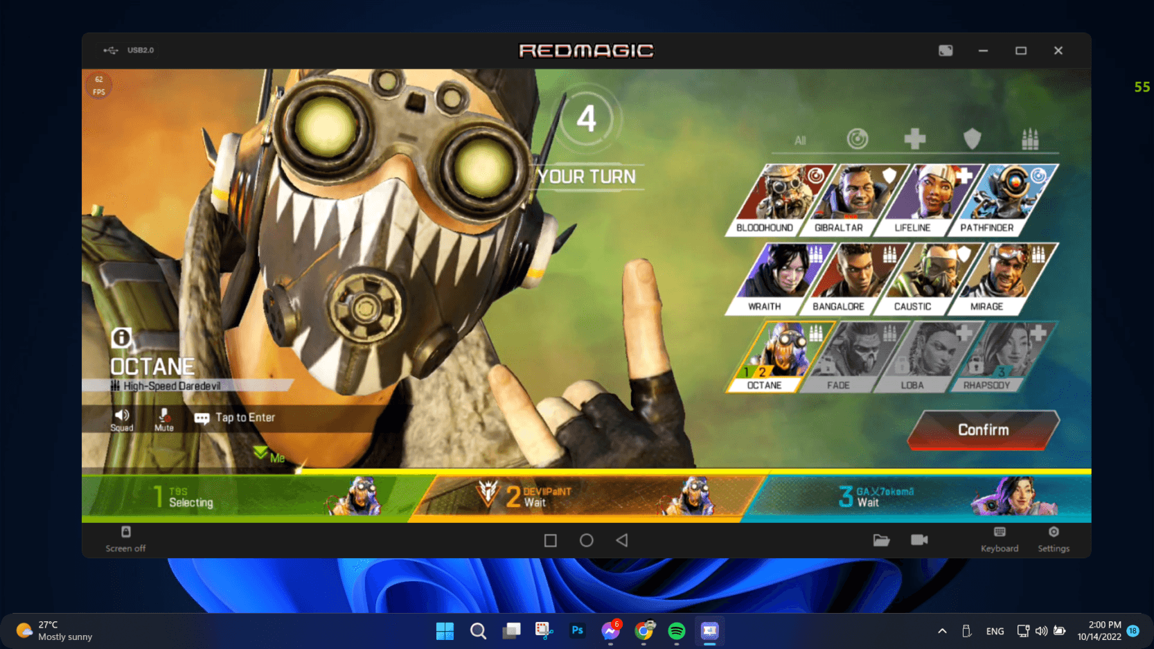Open RedMagic folder icon
This screenshot has width=1154, height=649.
(x=881, y=540)
